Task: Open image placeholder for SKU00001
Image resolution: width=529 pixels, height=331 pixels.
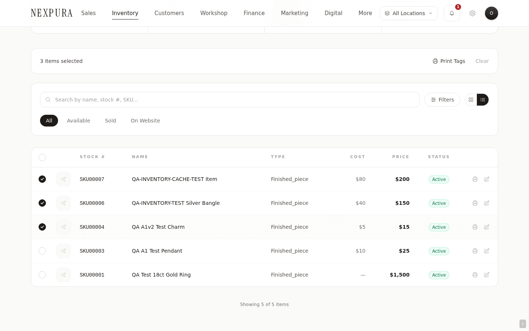Action: (64, 275)
